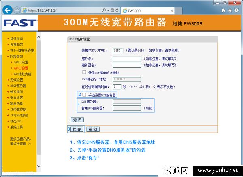Viewport: 243px width, 177px height.
Task: Select the FW300R browser tab
Action: [148, 11]
